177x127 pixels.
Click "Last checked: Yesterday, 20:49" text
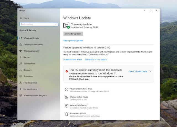85,27
